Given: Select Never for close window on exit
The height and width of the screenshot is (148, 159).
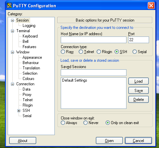Looking at the screenshot, I should tap(85, 123).
